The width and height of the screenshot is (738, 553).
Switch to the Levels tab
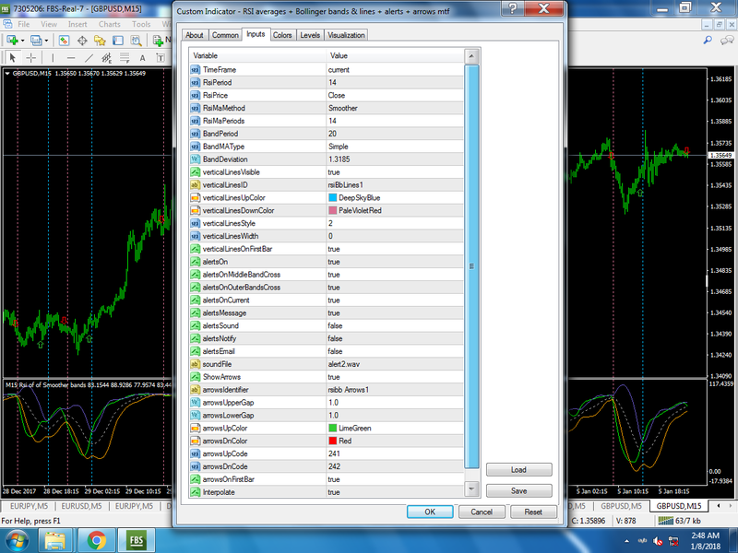[x=310, y=35]
